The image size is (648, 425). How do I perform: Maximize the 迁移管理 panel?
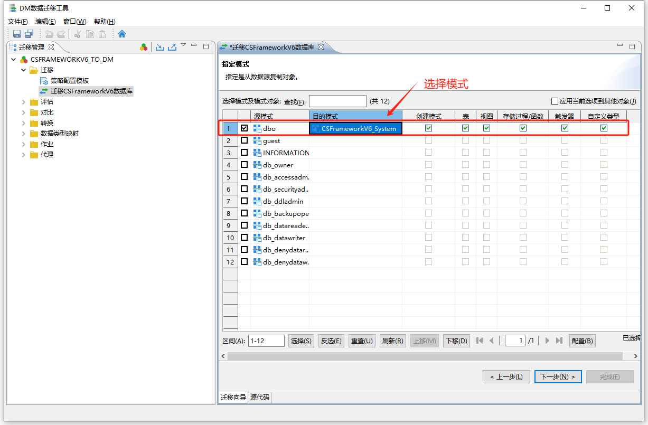(206, 46)
